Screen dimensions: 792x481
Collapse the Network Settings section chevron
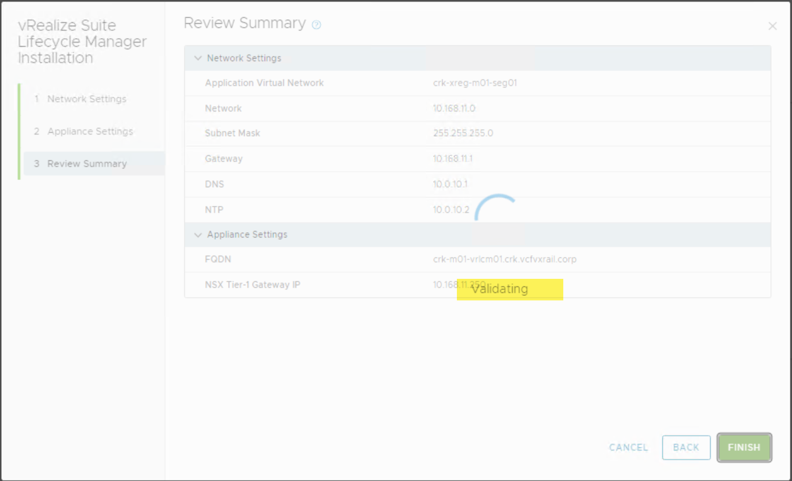(198, 58)
